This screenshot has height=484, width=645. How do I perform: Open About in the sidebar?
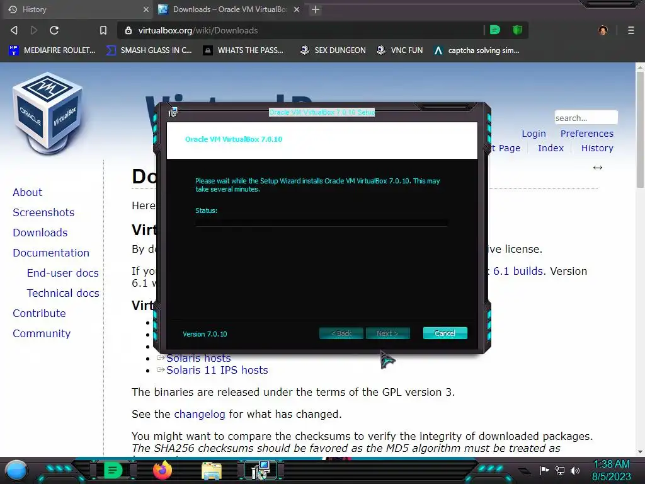pos(27,193)
